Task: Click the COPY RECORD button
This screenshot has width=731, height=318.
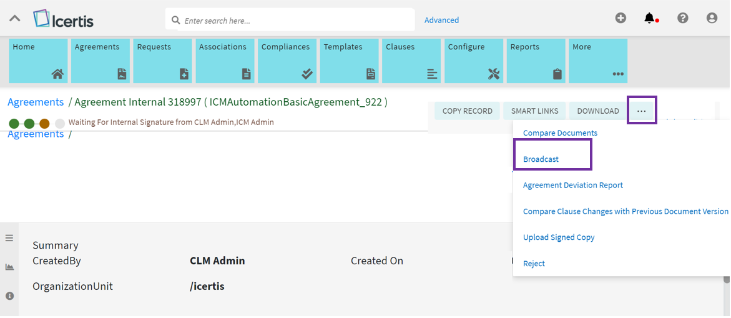Action: (x=467, y=111)
